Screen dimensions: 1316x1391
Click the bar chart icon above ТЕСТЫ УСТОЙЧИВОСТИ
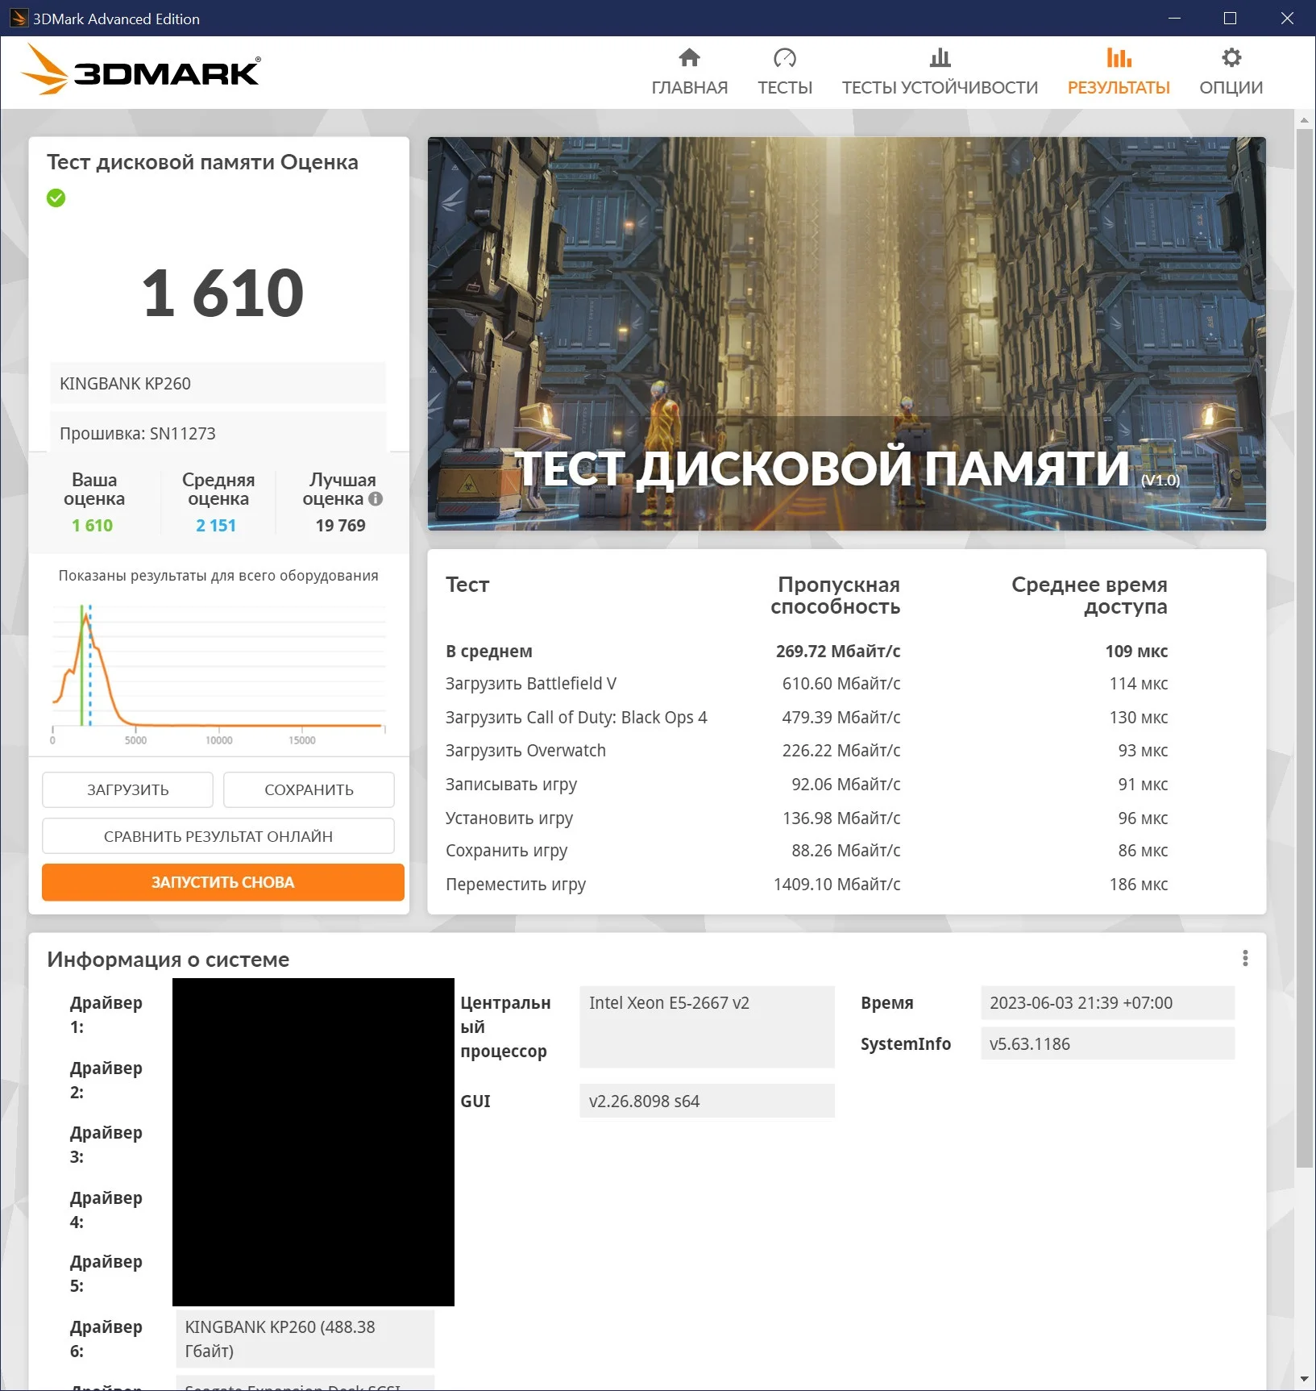tap(940, 58)
